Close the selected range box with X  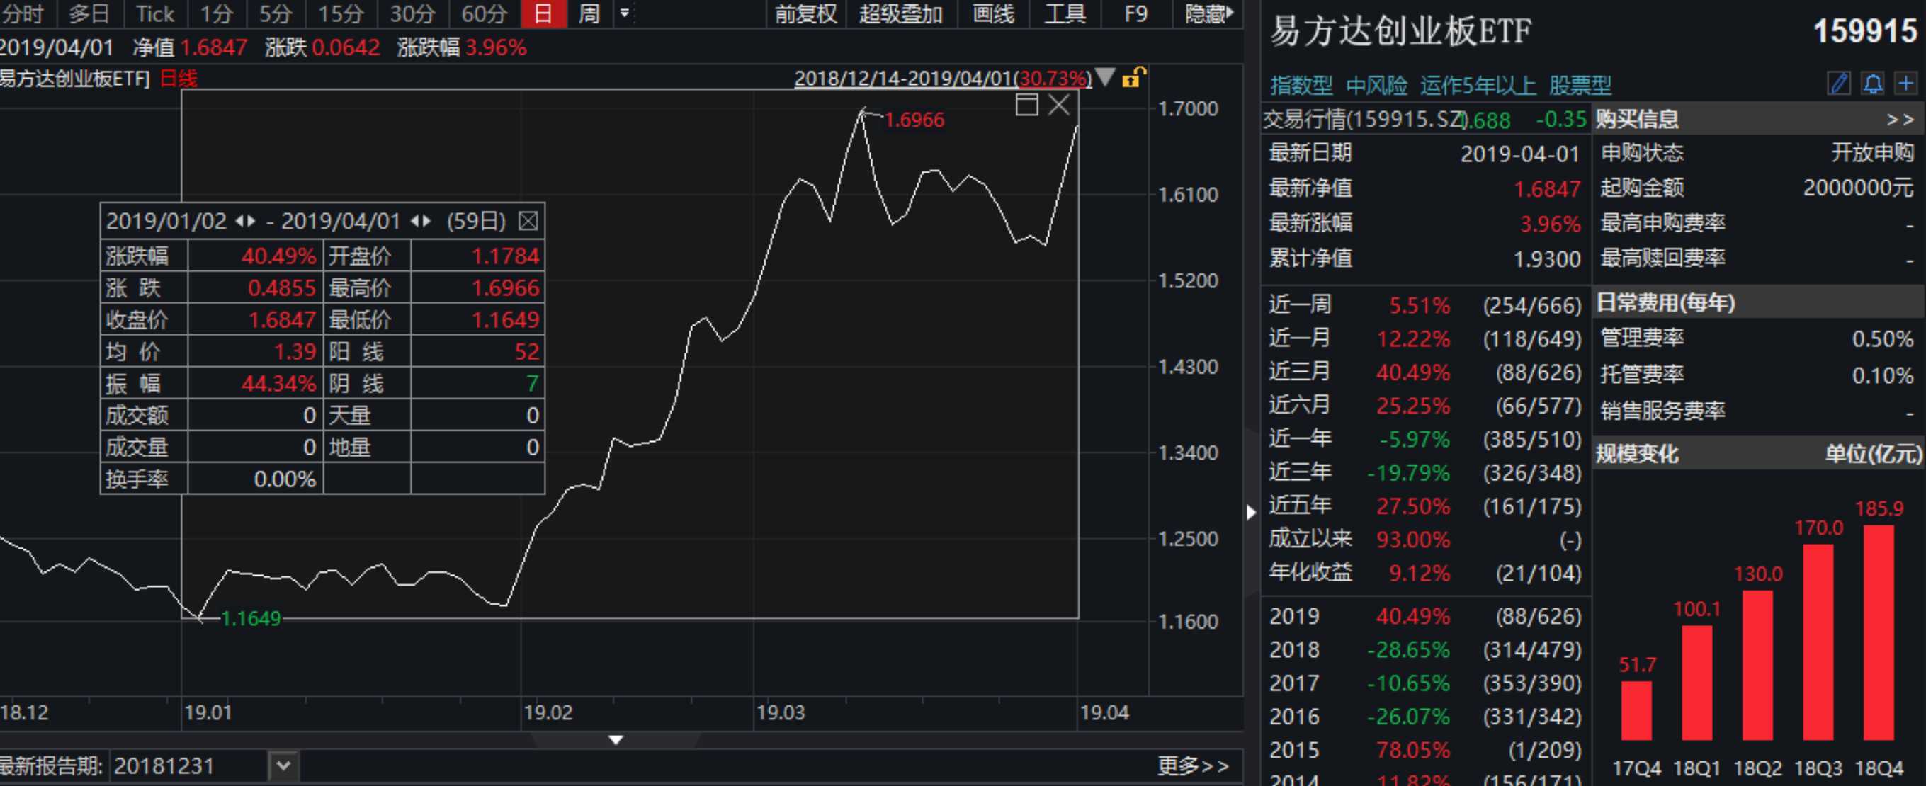(x=1060, y=105)
